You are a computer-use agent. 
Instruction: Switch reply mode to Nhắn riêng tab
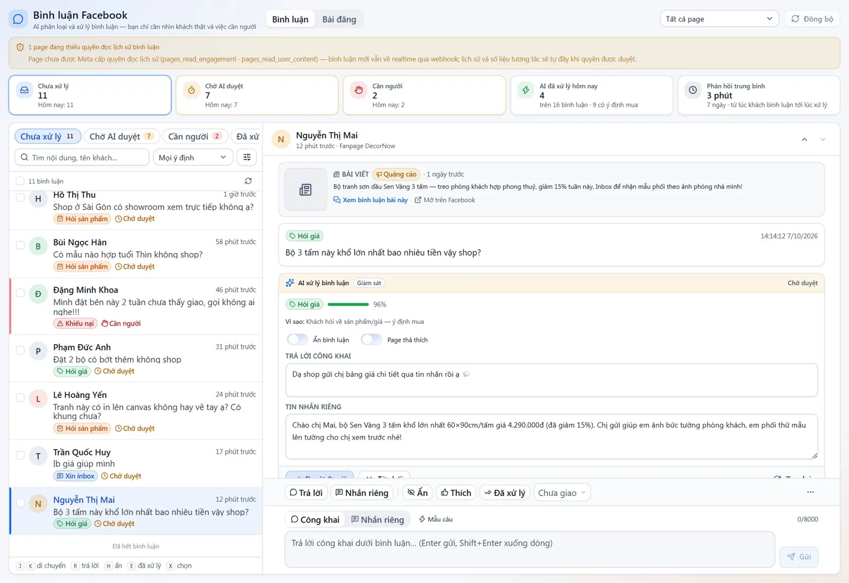coord(377,519)
